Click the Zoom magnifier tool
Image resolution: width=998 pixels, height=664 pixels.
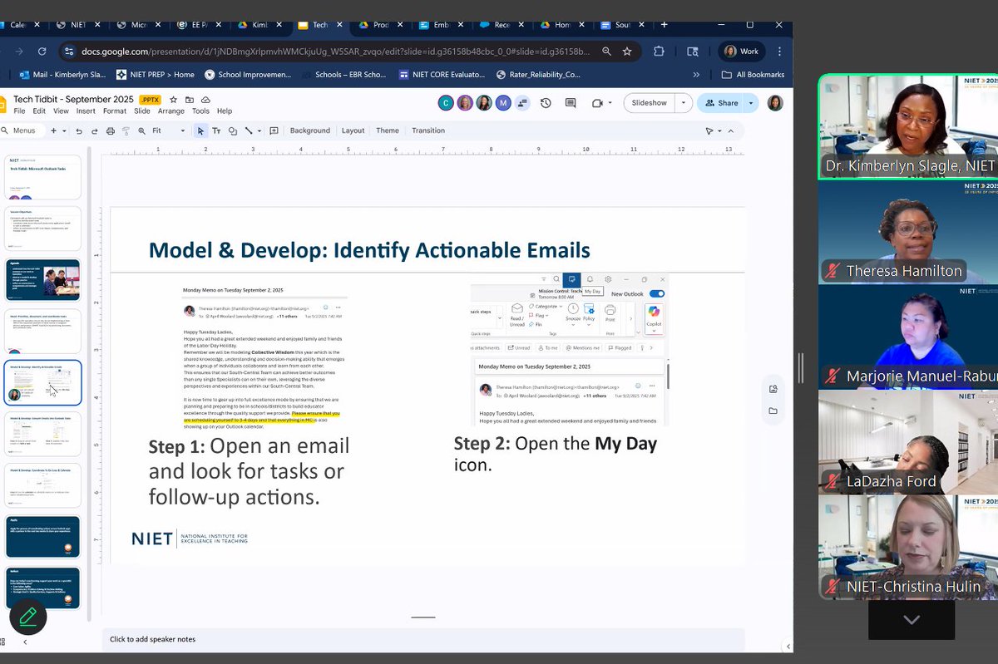click(x=141, y=130)
